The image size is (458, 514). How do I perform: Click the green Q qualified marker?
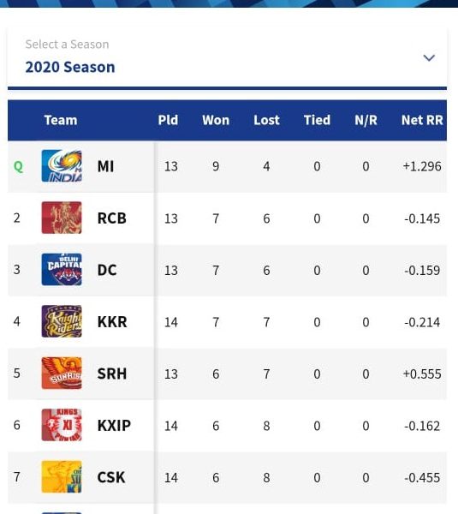(18, 166)
